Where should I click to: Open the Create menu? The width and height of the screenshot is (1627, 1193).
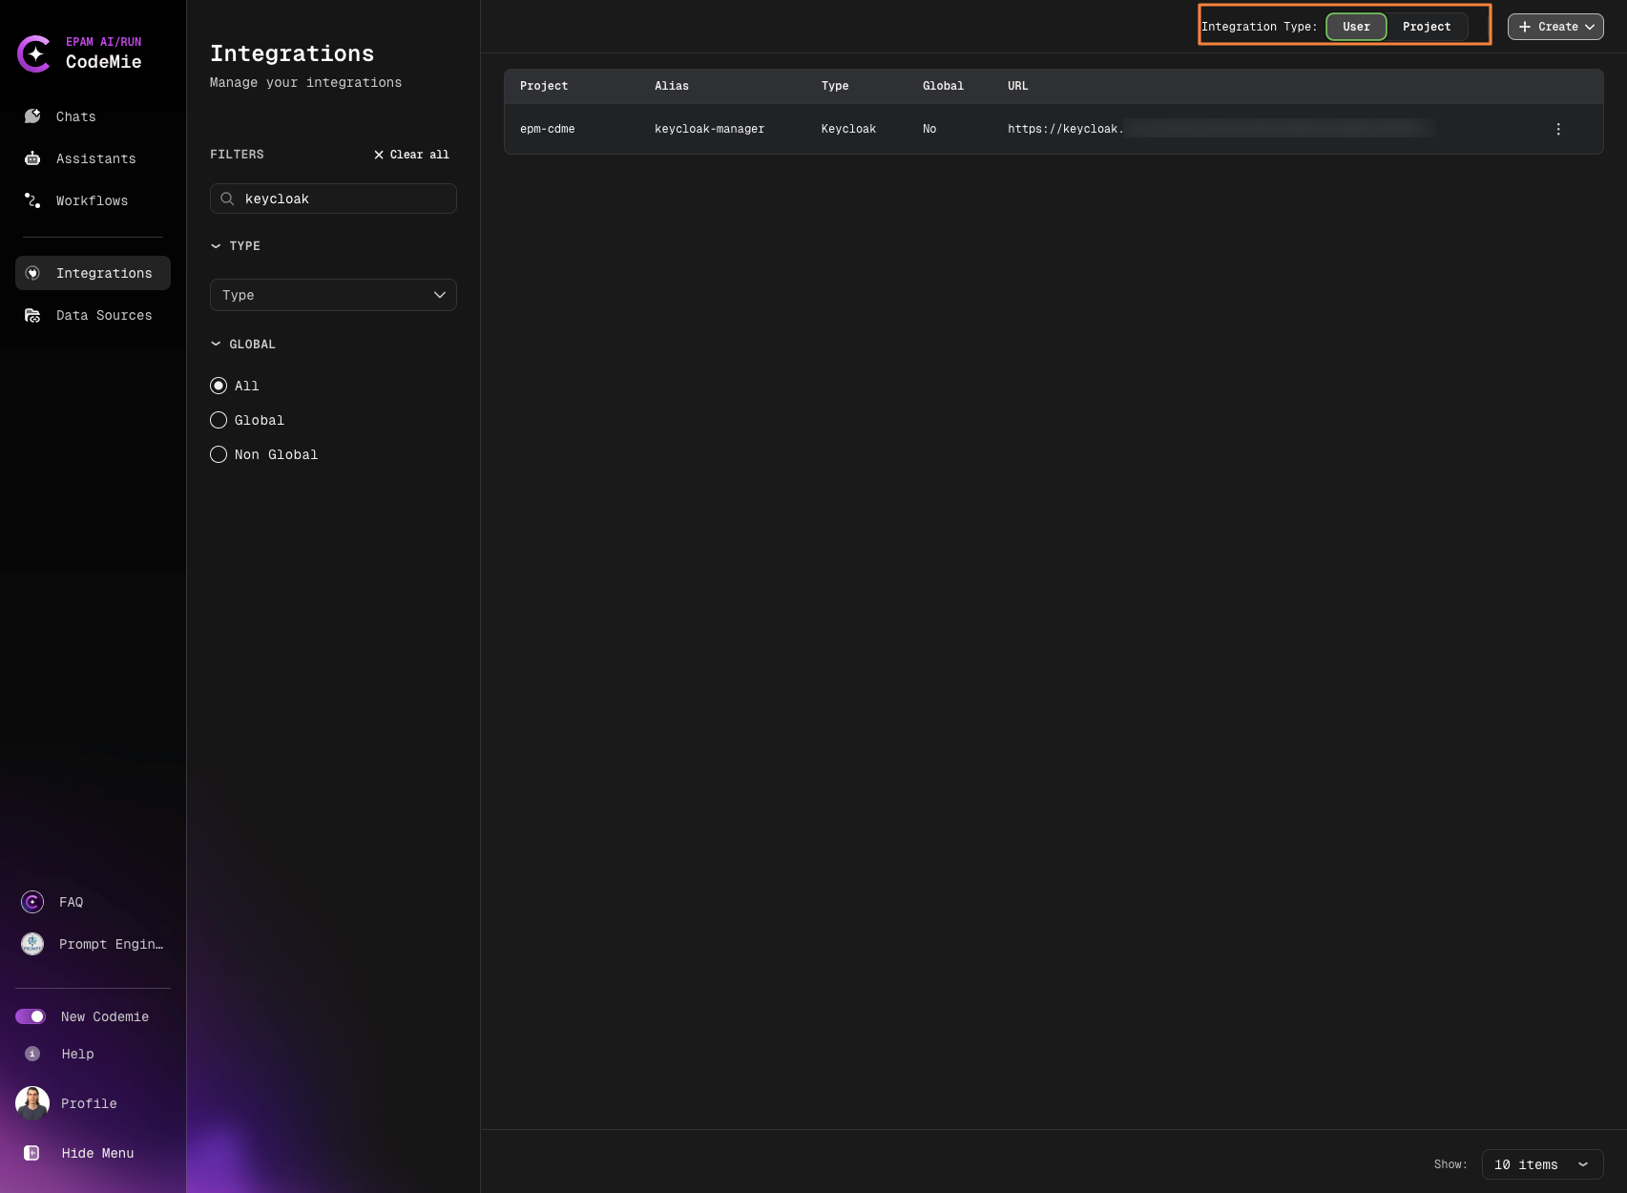1554,26
